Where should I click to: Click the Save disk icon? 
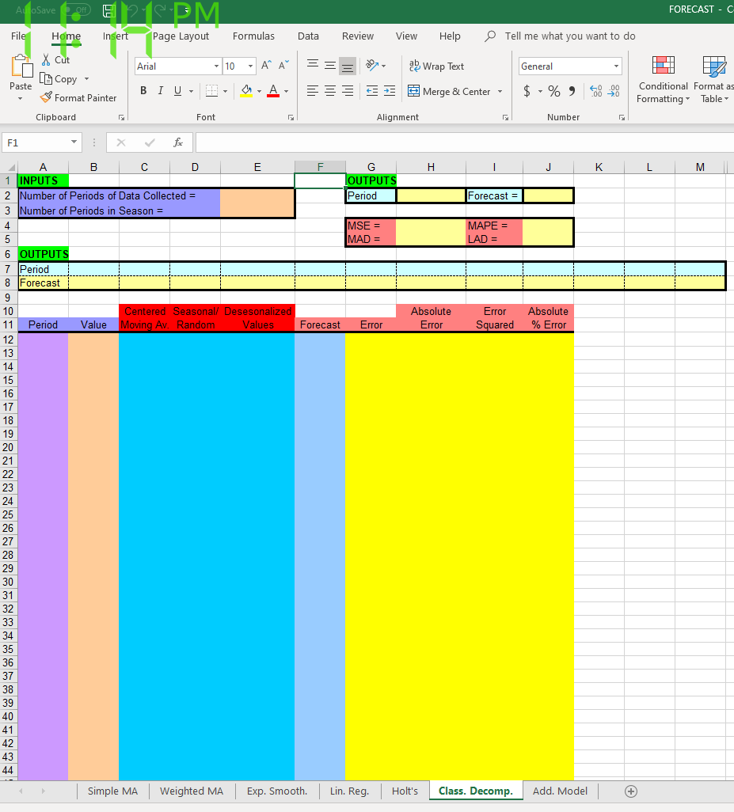pos(109,10)
